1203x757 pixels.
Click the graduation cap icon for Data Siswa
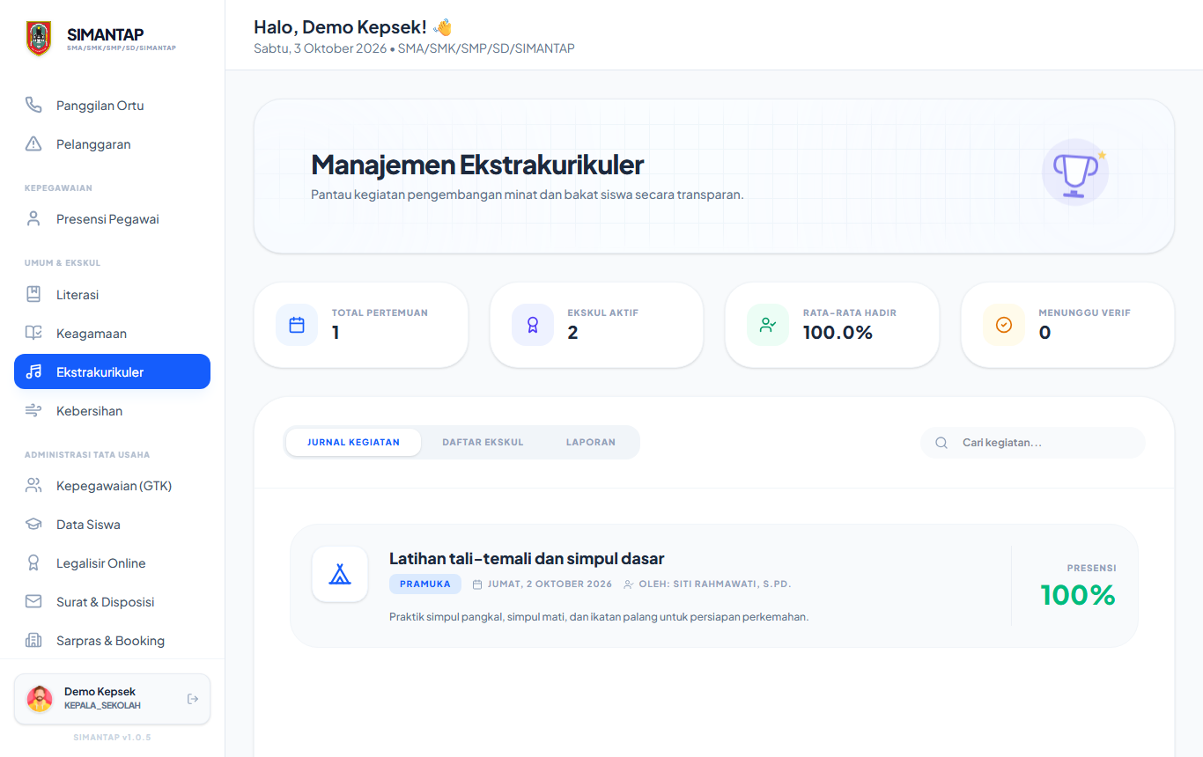pos(33,525)
